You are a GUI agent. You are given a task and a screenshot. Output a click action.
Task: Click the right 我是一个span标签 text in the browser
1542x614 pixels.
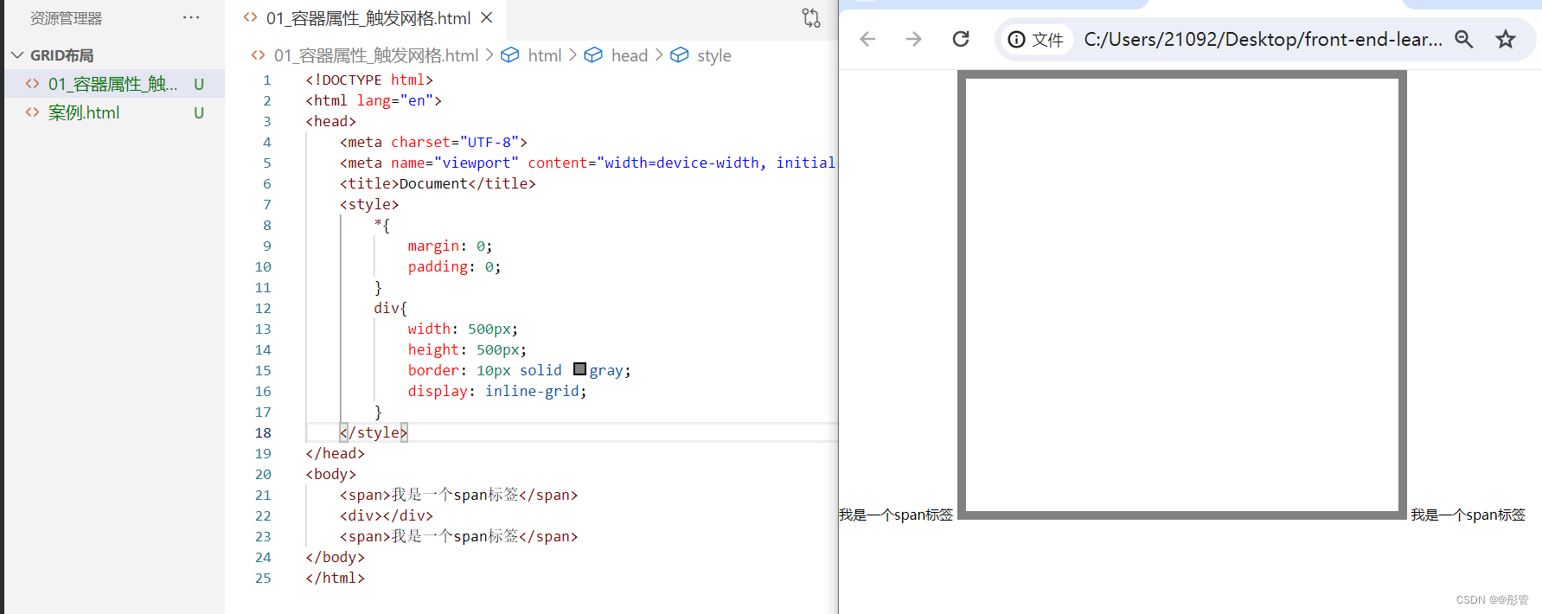[x=1468, y=515]
